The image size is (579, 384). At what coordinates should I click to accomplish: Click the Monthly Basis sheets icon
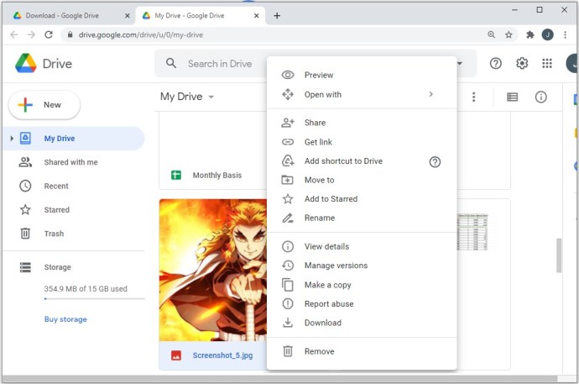(176, 175)
